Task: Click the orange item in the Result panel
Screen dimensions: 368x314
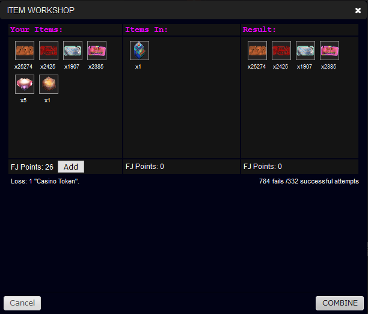Action: (x=257, y=51)
